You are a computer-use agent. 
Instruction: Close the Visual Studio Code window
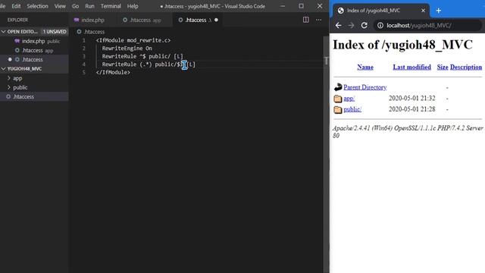(x=320, y=6)
